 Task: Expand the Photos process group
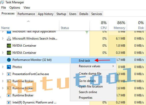click(x=3, y=67)
